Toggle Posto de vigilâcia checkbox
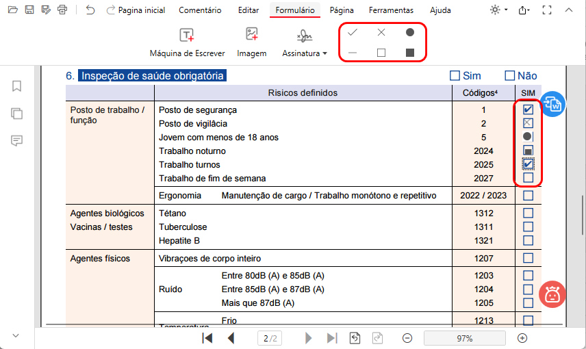The image size is (586, 349). [x=528, y=123]
